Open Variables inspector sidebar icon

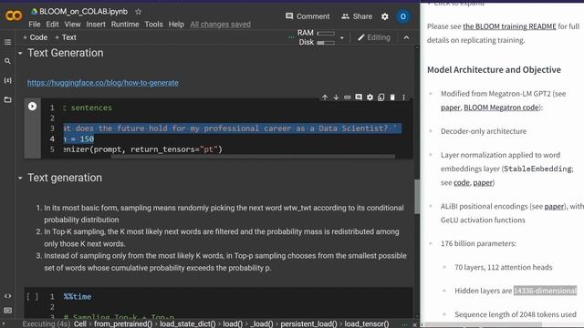coord(7,80)
